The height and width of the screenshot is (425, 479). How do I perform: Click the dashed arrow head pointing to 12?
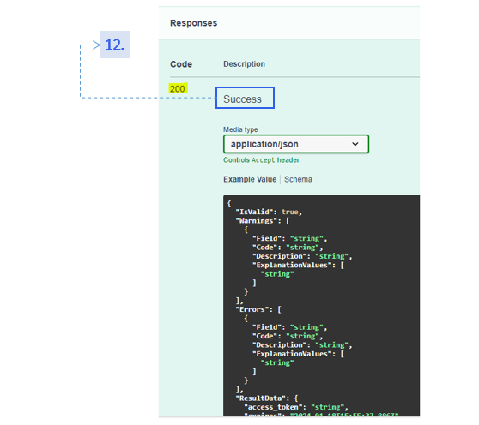pyautogui.click(x=97, y=45)
